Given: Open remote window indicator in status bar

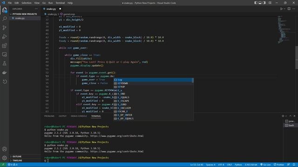Looking at the screenshot, I should click(3, 165).
